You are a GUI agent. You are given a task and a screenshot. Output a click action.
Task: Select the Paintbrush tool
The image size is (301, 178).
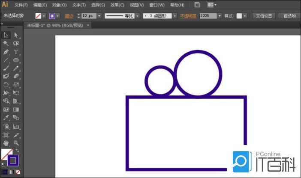(x=6, y=68)
